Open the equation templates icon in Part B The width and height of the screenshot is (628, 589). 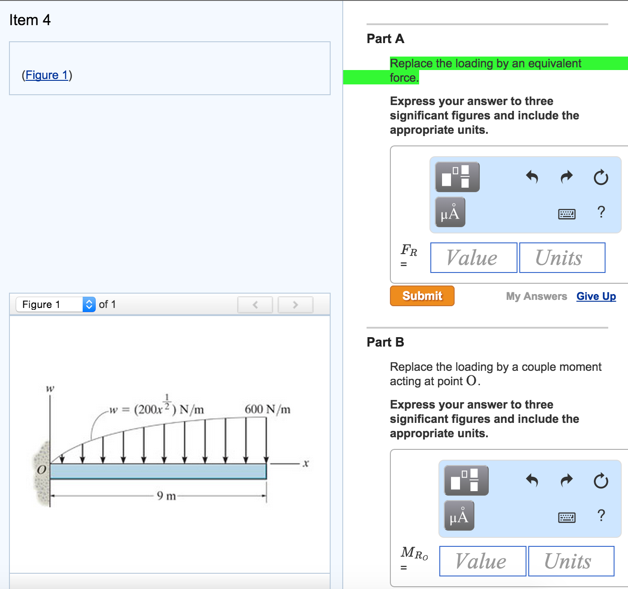pyautogui.click(x=465, y=480)
